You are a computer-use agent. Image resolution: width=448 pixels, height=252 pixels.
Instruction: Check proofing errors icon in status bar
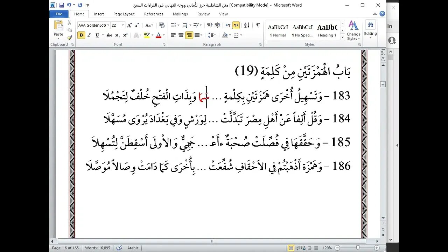(119, 248)
